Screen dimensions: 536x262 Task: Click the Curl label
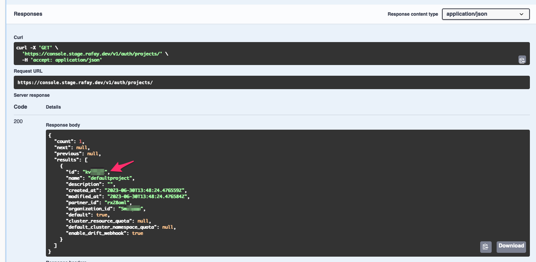pyautogui.click(x=18, y=37)
